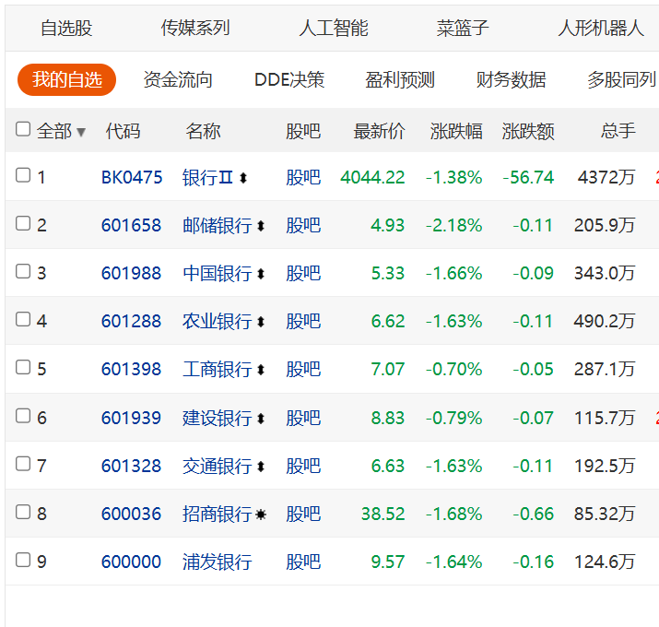The image size is (659, 627).
Task: Click the icon beside 交通银行 name
Action: point(261,467)
